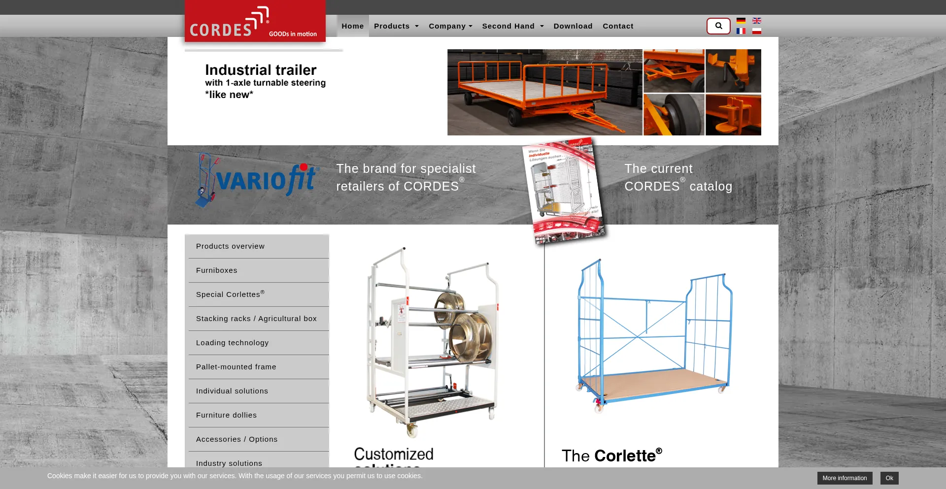Click the trailer drawbar thumbnail, top left

point(674,71)
